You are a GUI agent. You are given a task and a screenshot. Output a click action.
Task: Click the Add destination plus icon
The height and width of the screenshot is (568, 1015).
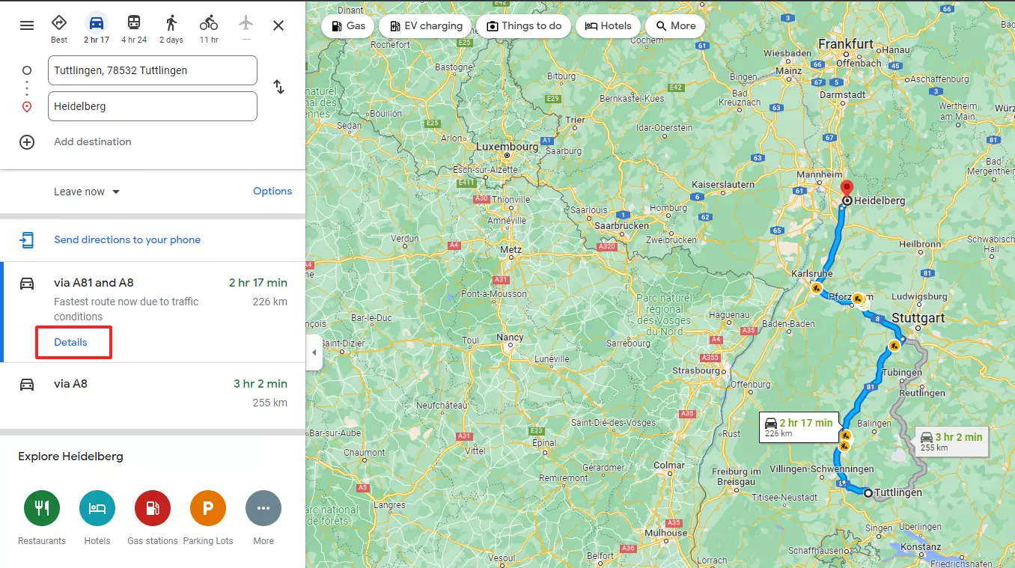pos(27,142)
